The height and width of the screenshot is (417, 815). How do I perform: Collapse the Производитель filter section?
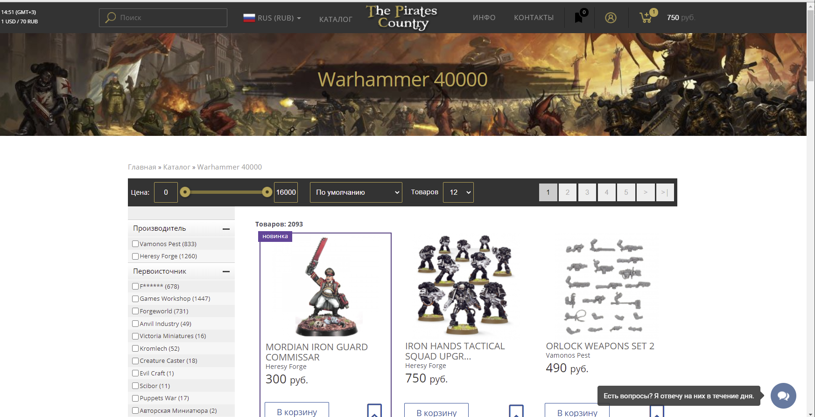click(226, 229)
